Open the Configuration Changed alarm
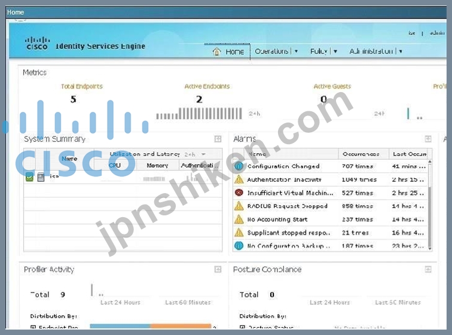452x335 pixels. 283,166
